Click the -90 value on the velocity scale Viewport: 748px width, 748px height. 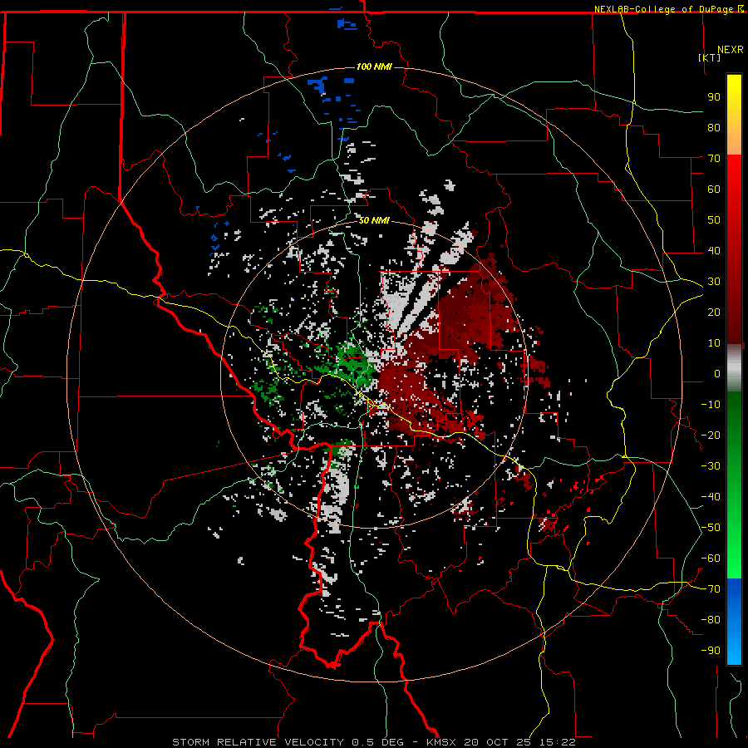711,651
